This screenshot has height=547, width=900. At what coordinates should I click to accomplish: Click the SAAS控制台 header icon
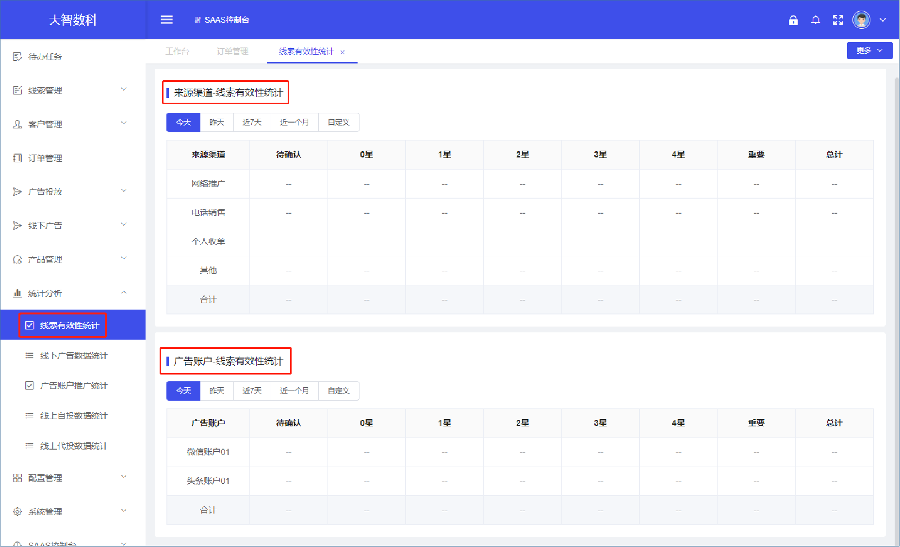(x=197, y=20)
